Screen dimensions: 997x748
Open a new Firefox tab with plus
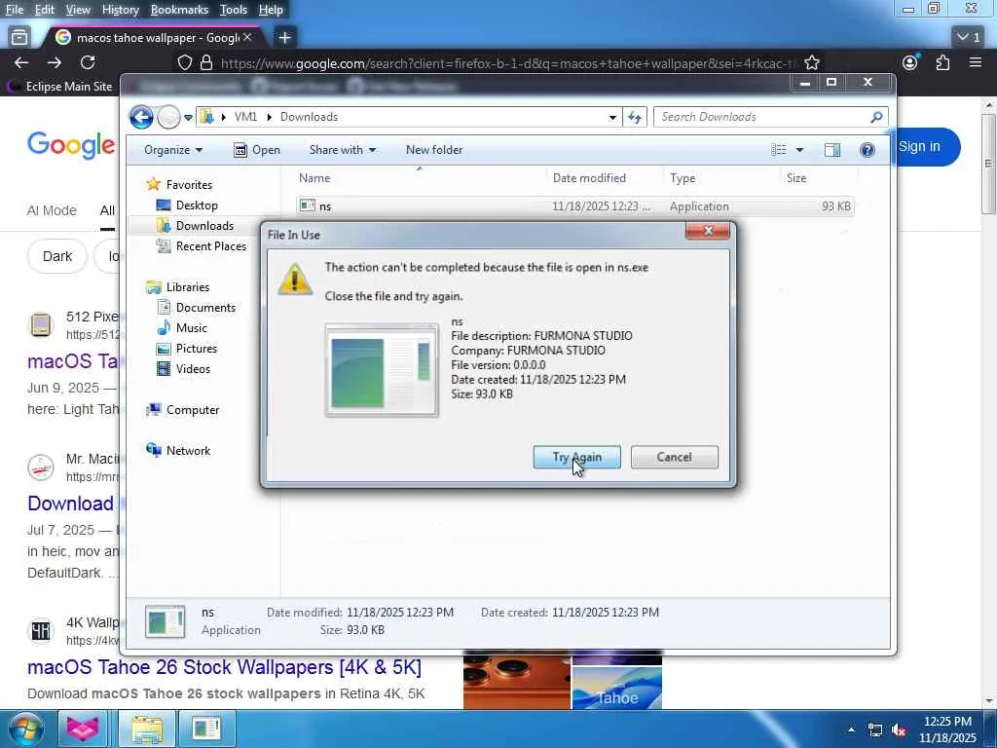coord(284,38)
